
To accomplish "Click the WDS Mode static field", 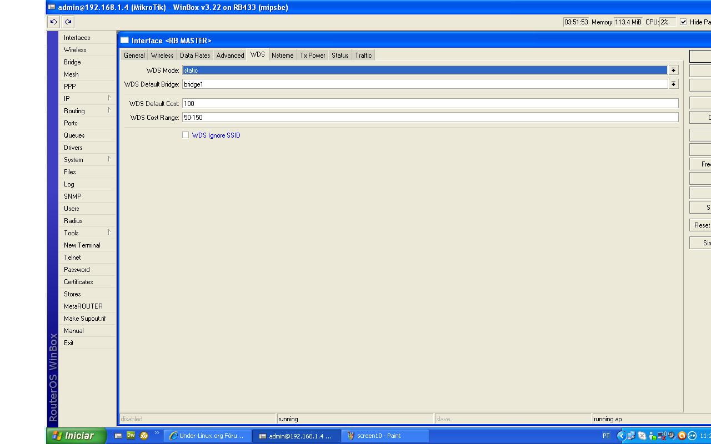I will 425,70.
